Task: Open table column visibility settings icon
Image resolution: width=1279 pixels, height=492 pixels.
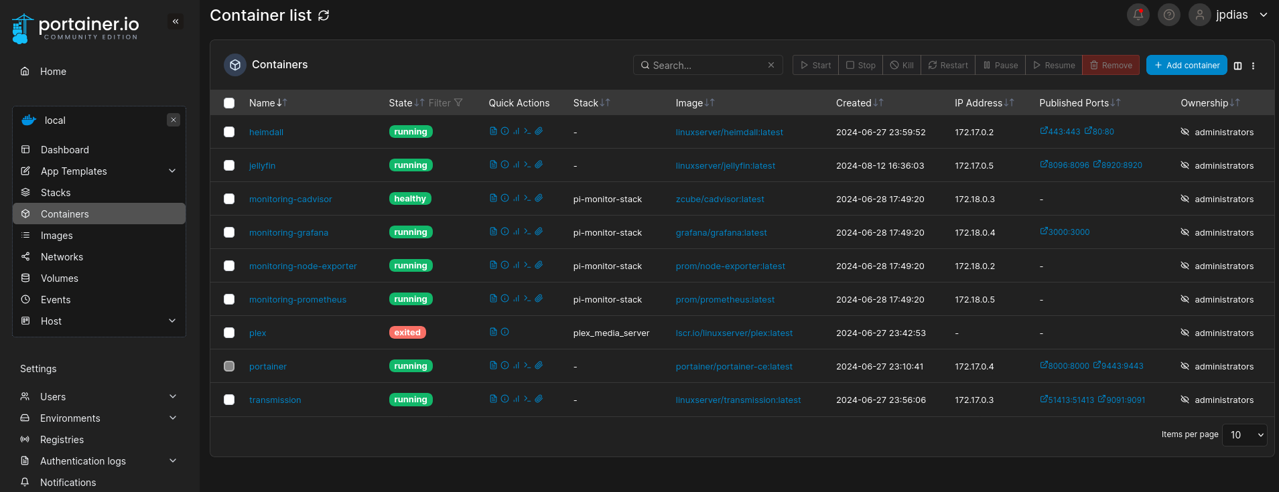Action: [1237, 66]
